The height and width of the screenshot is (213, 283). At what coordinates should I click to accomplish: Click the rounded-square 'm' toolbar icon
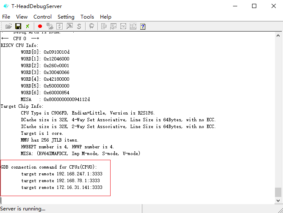(123, 26)
